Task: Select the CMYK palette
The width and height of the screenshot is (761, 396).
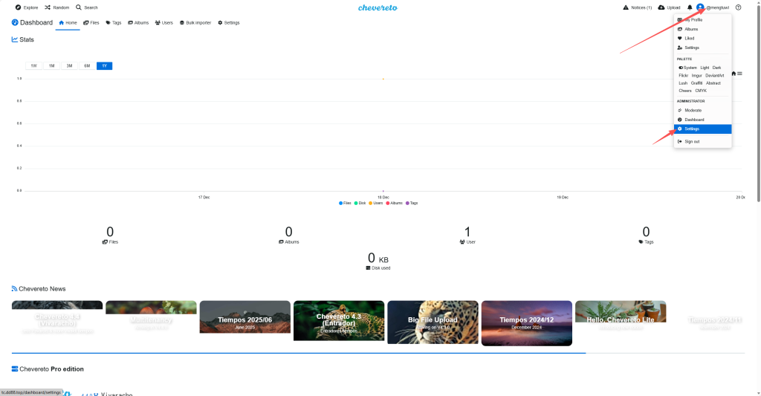Action: click(x=701, y=91)
